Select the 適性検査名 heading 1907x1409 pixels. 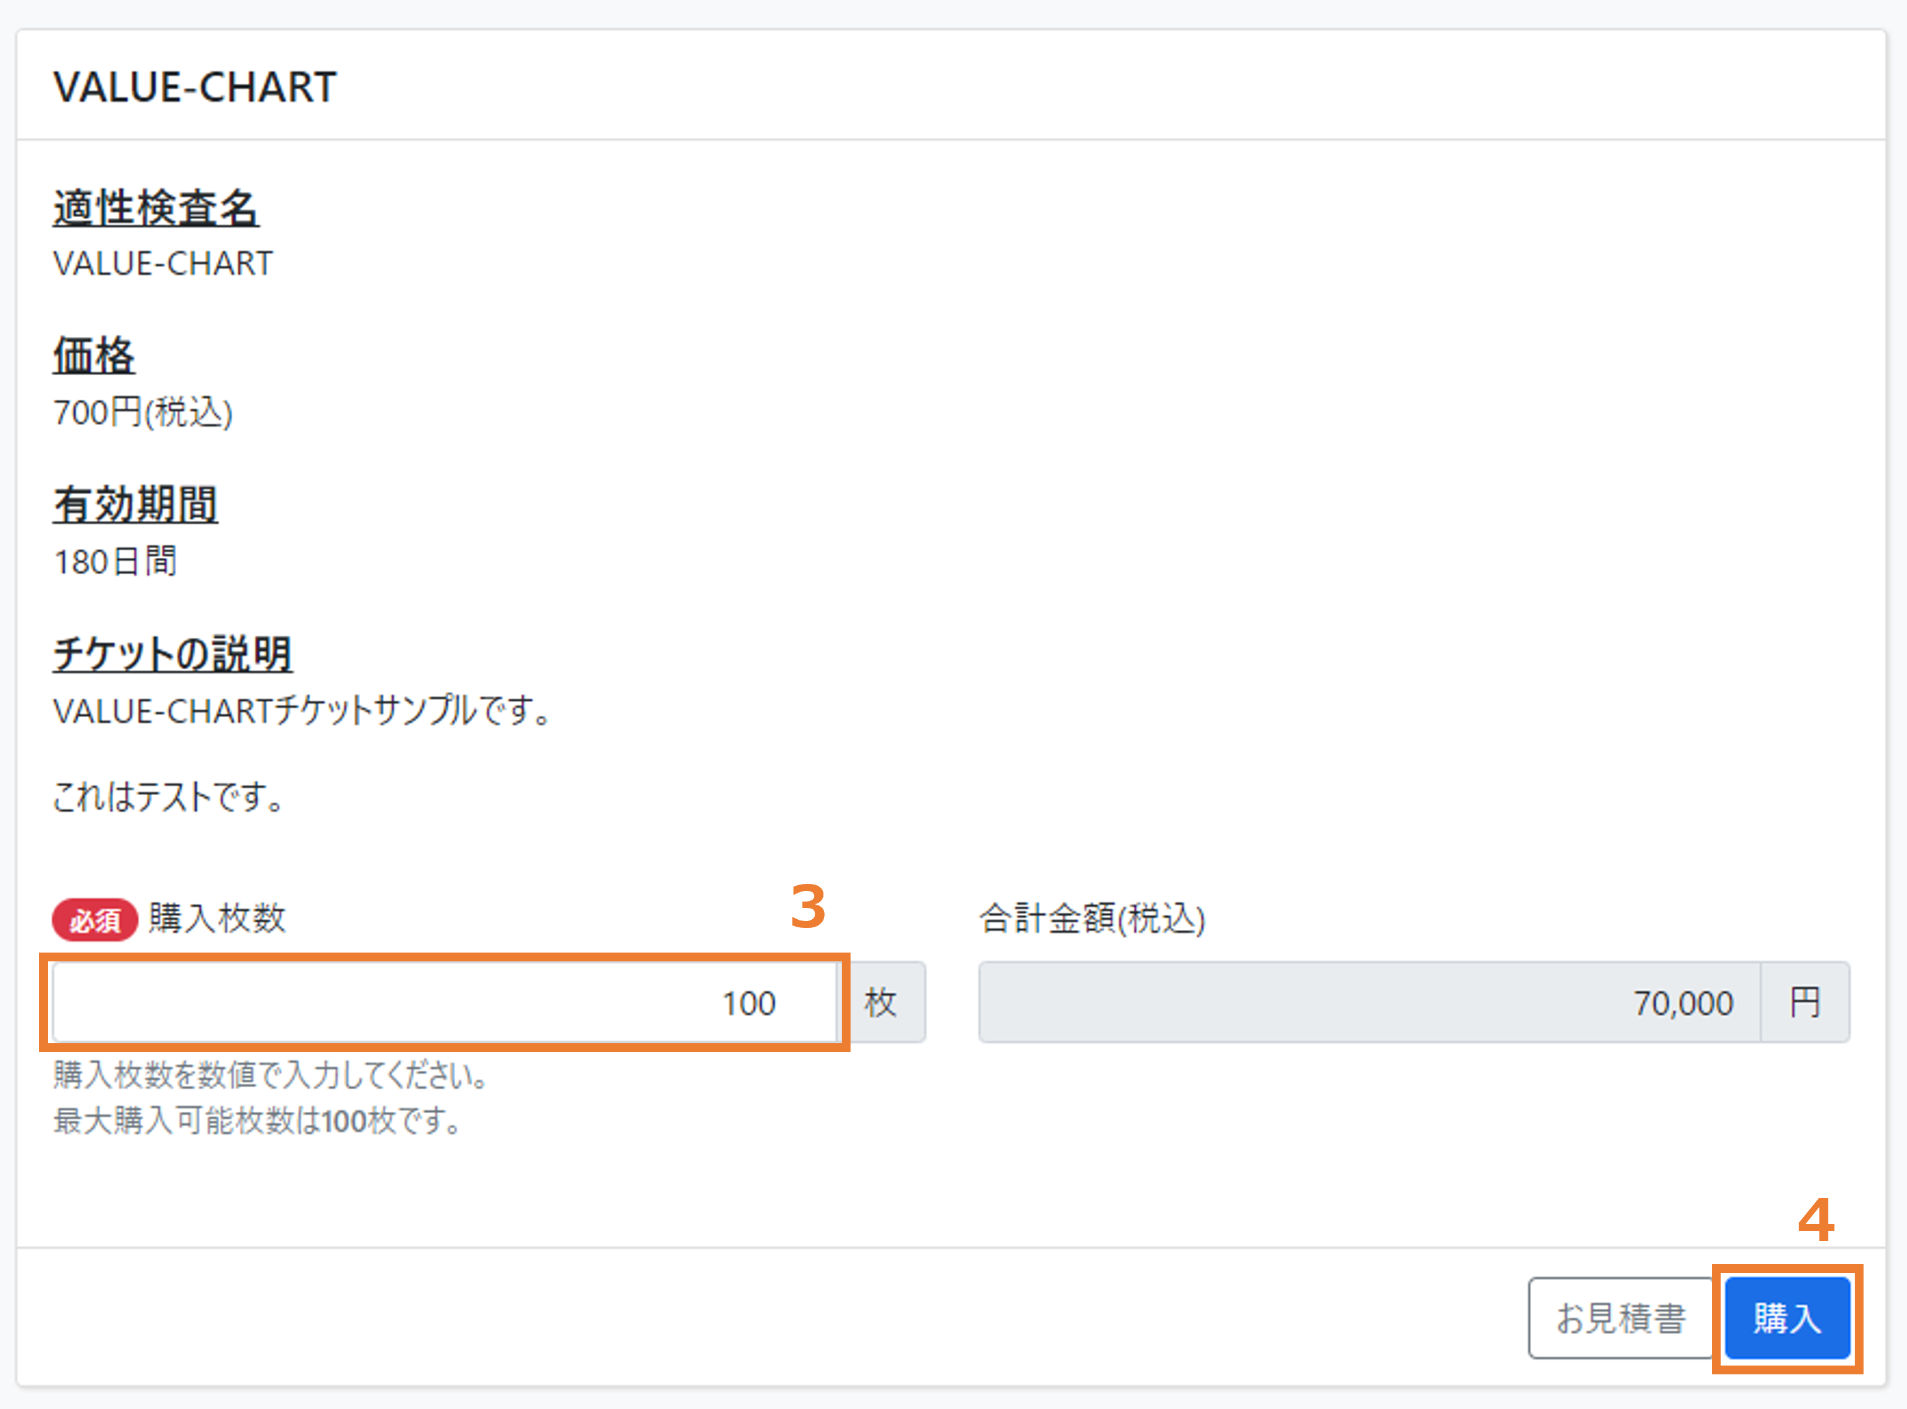click(x=156, y=208)
